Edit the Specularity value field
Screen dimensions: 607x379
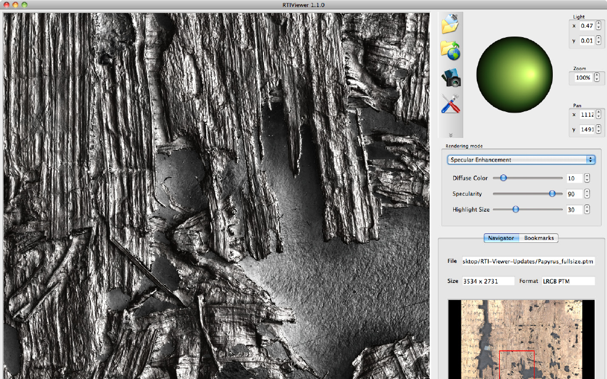574,194
